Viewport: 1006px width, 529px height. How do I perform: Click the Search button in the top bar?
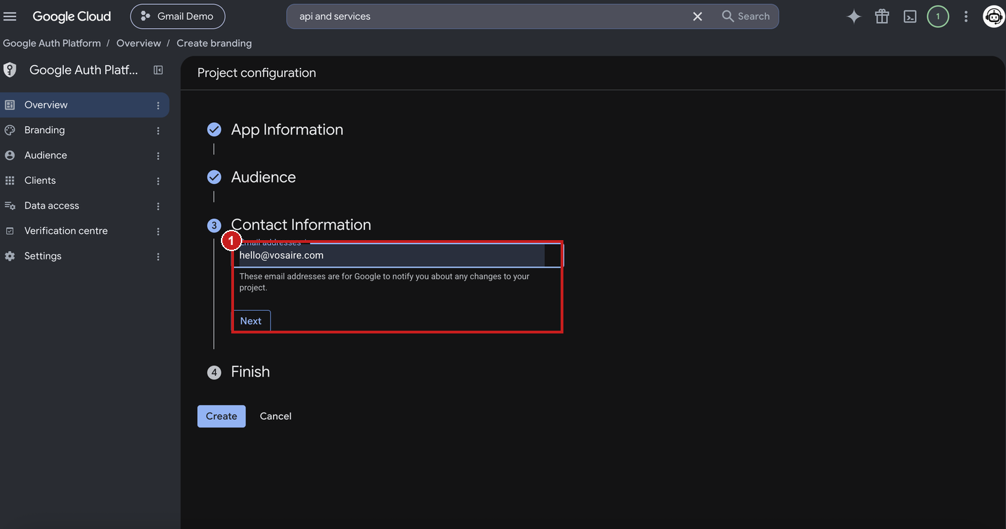pyautogui.click(x=746, y=16)
